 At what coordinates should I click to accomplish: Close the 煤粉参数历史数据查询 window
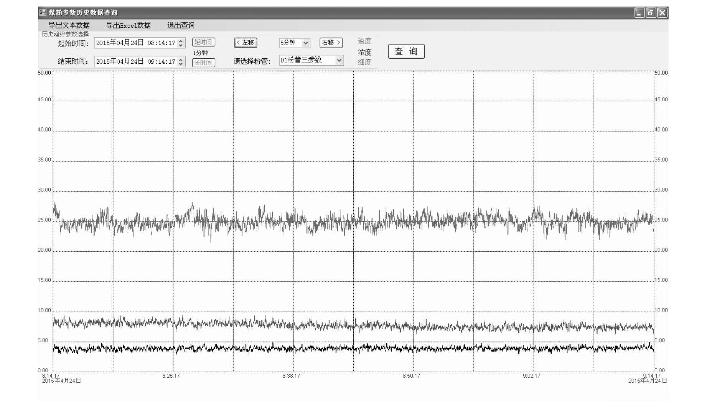tap(662, 13)
